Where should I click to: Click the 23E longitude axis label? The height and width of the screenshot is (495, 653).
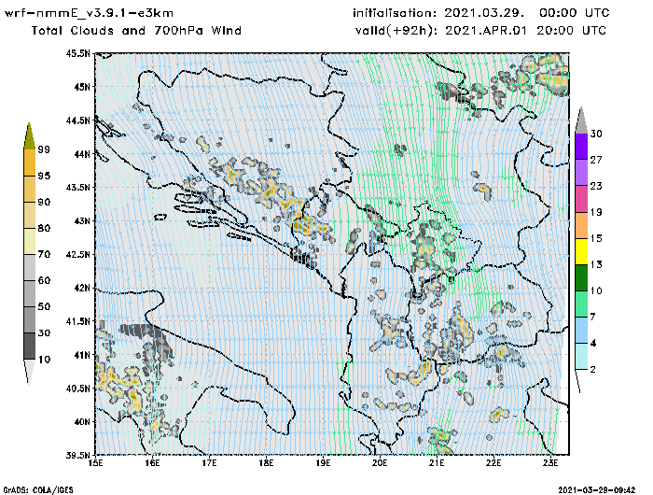[550, 463]
